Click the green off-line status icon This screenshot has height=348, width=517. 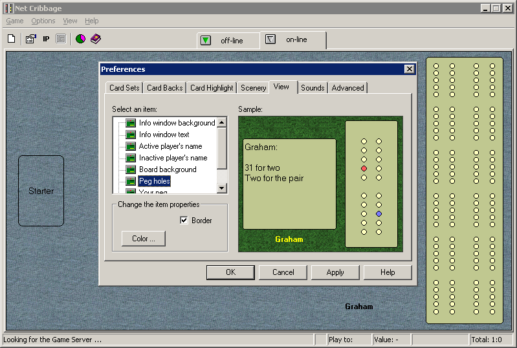coord(206,41)
